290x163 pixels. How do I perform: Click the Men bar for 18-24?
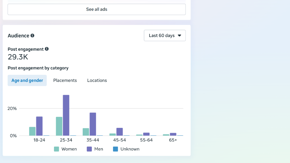click(x=39, y=126)
